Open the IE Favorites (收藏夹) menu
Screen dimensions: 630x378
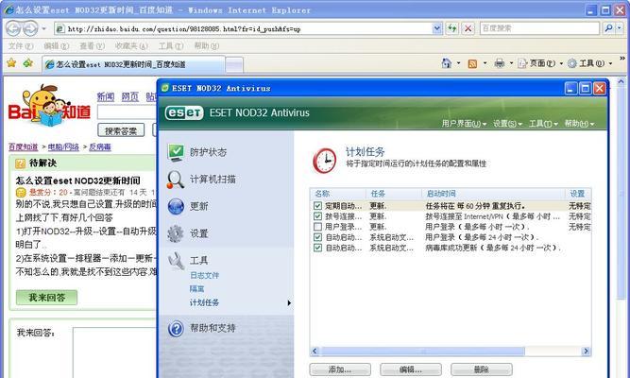click(131, 46)
